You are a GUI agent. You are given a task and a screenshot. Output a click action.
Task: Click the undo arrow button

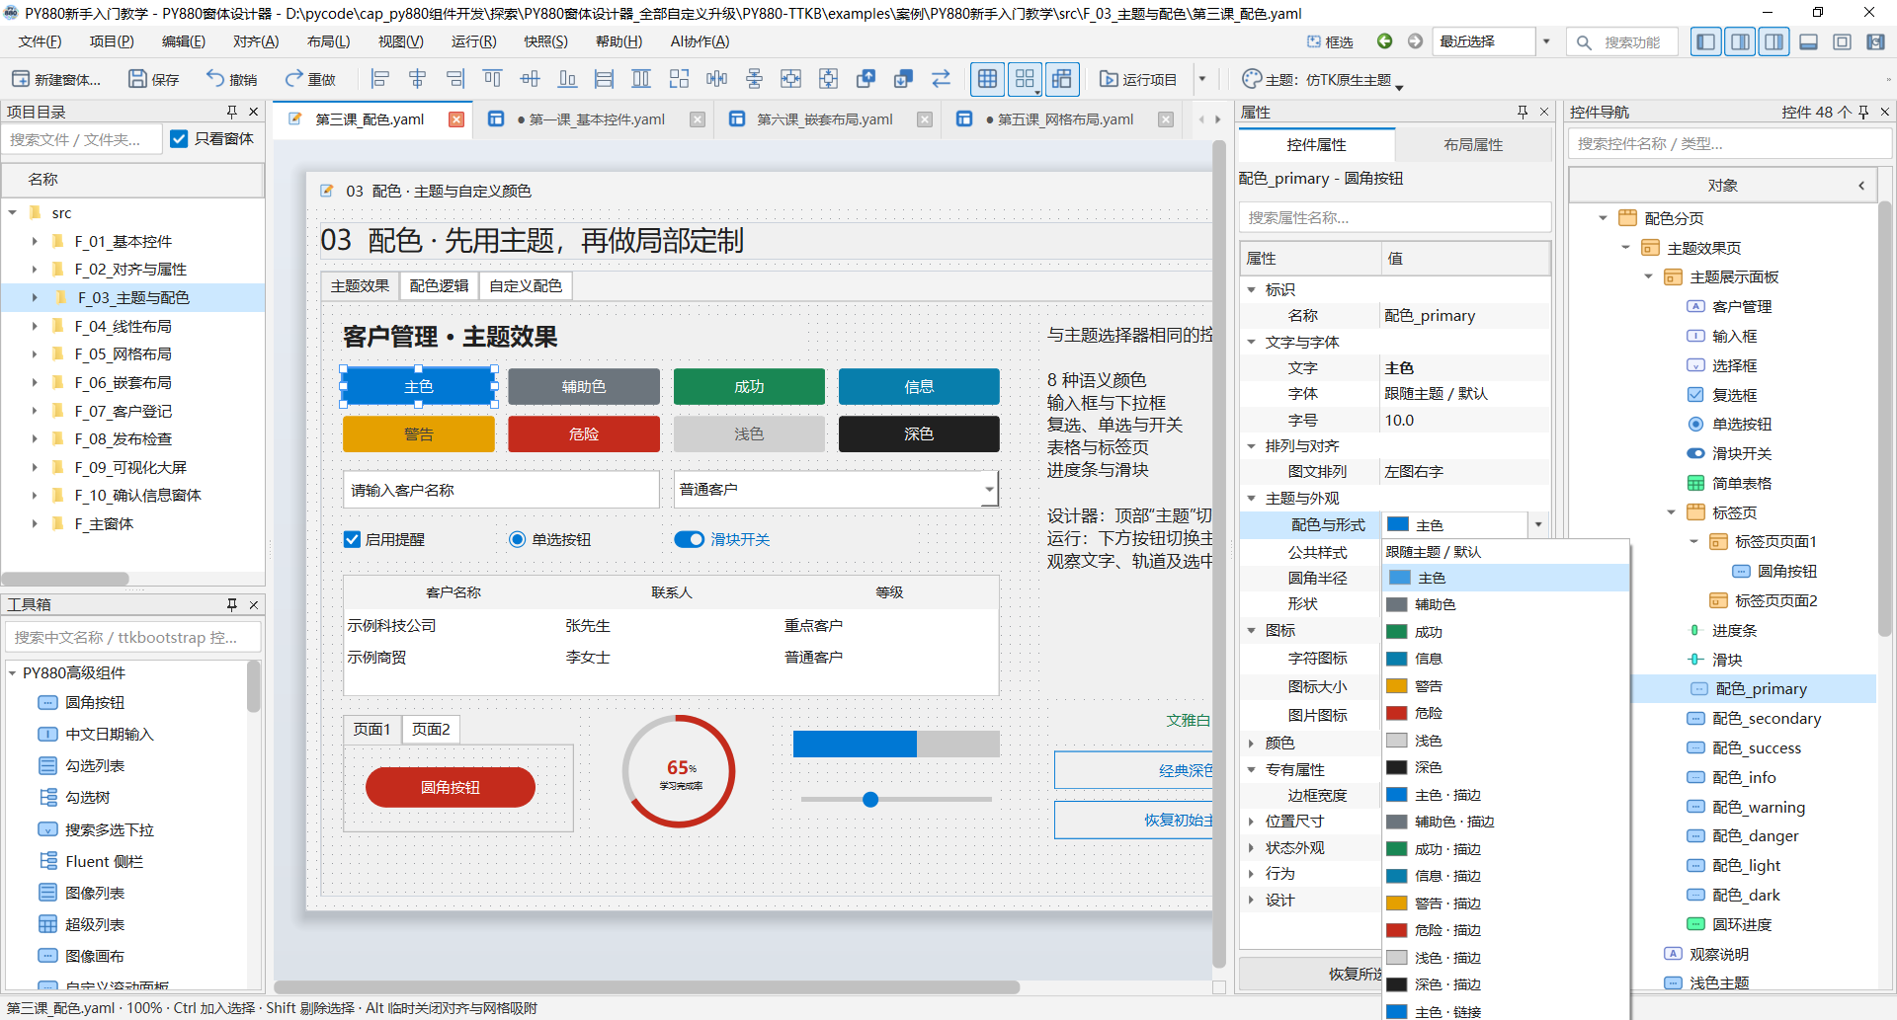(232, 79)
